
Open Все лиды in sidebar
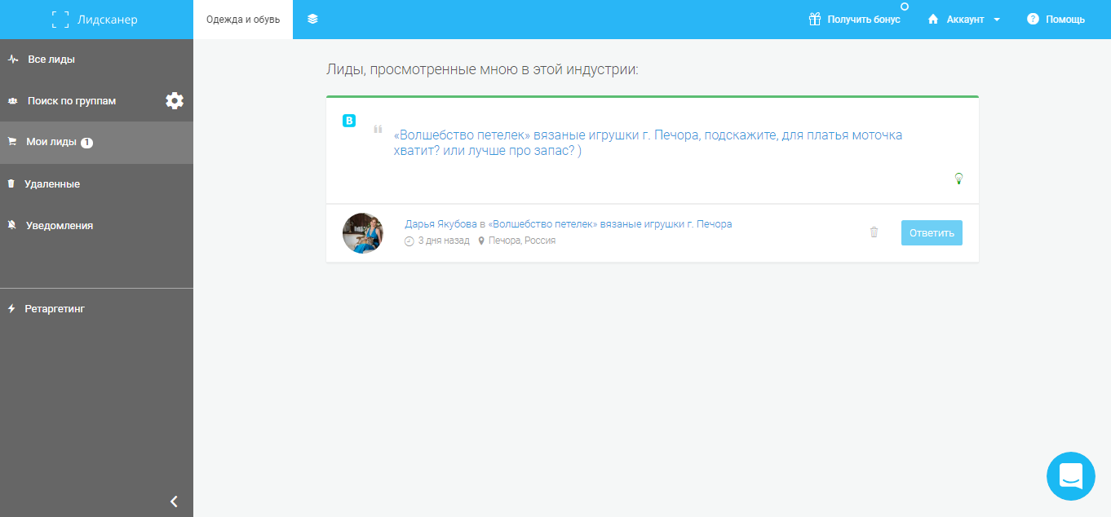(x=51, y=60)
